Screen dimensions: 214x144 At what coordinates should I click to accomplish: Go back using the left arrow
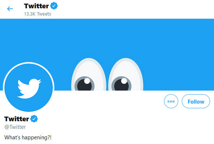click(x=10, y=9)
